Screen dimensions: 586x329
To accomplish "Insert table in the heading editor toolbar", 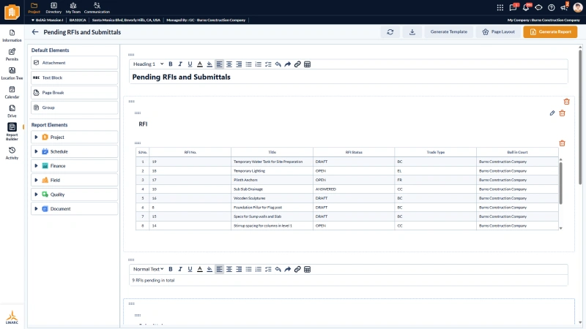I will 307,64.
